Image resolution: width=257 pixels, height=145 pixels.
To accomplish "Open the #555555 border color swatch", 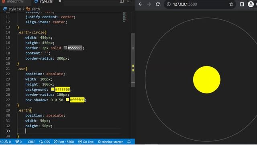I will [65, 48].
